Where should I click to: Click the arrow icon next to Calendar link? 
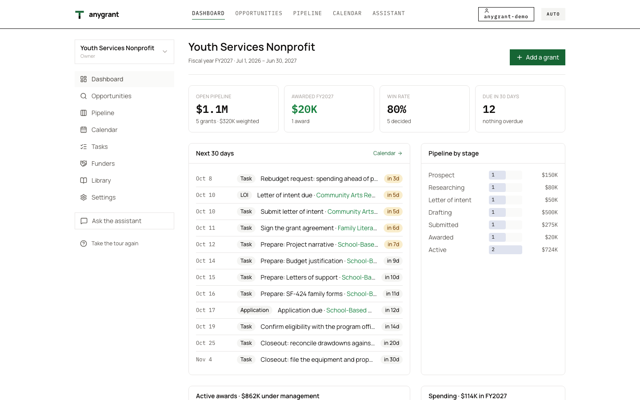pos(400,153)
